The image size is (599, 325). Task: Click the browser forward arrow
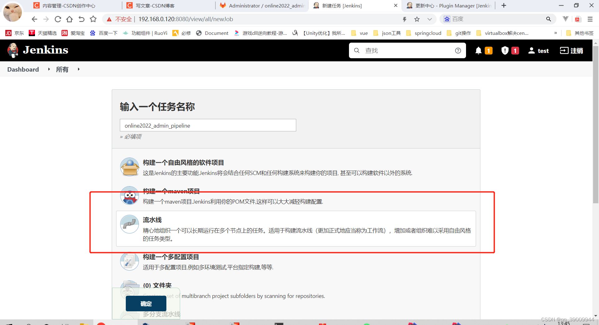46,19
